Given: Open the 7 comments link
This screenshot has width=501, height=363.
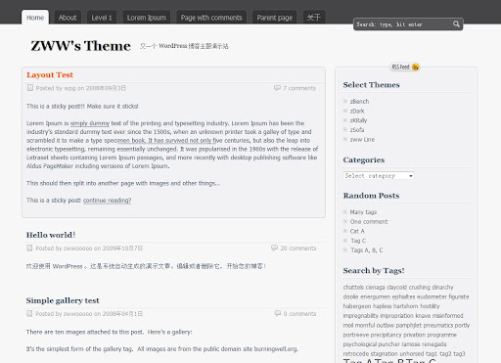Looking at the screenshot, I should pos(299,88).
